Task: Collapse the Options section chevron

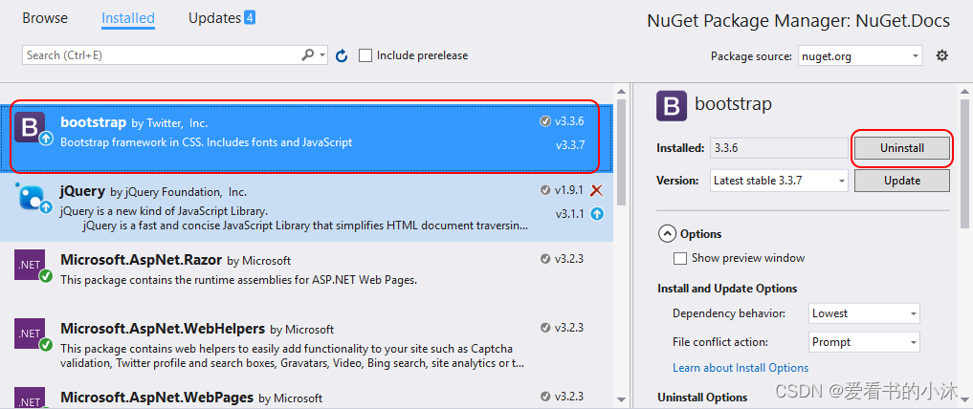Action: tap(666, 233)
